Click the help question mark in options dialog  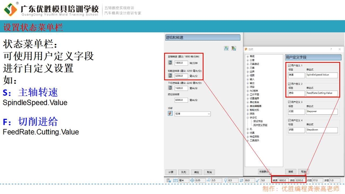pyautogui.click(x=331, y=49)
